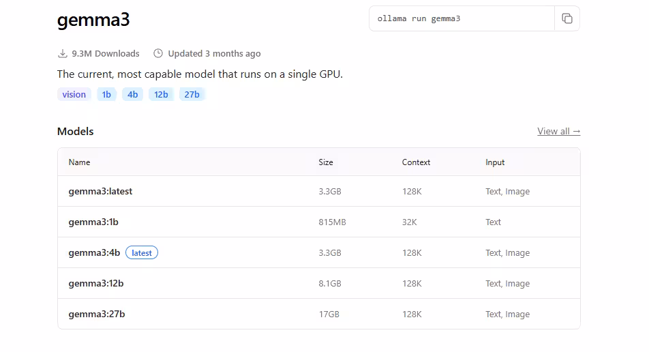Click Text, Image input in gemma3:latest row
Image resolution: width=649 pixels, height=352 pixels.
(507, 191)
